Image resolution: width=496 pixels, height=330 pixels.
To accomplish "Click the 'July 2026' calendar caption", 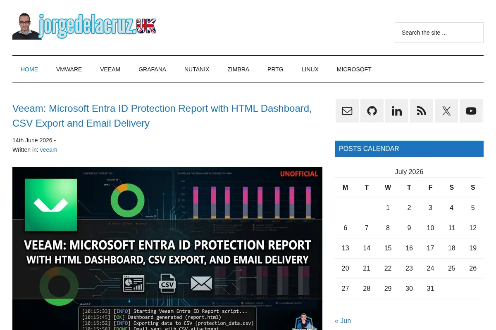I will tap(409, 172).
